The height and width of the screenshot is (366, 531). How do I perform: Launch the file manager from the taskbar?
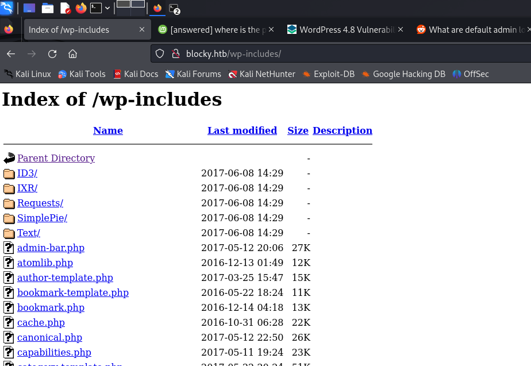coord(48,8)
